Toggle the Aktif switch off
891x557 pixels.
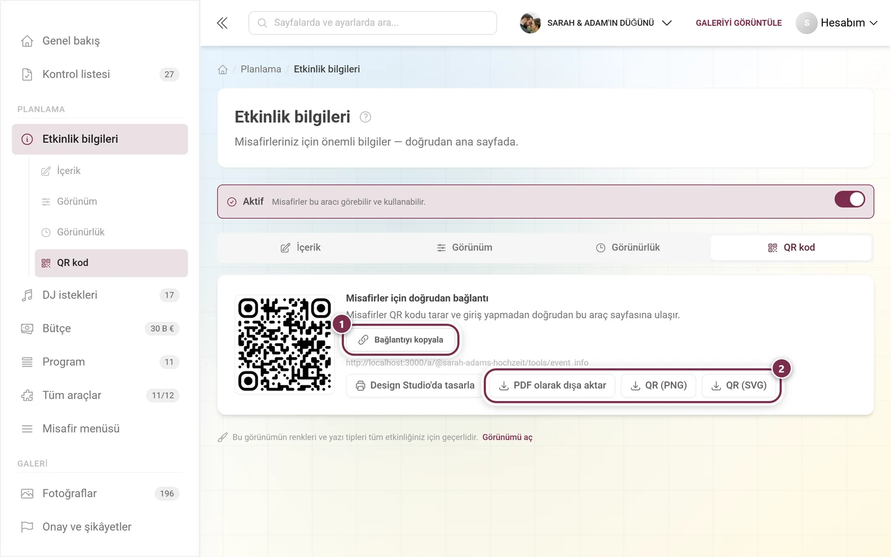(x=850, y=199)
